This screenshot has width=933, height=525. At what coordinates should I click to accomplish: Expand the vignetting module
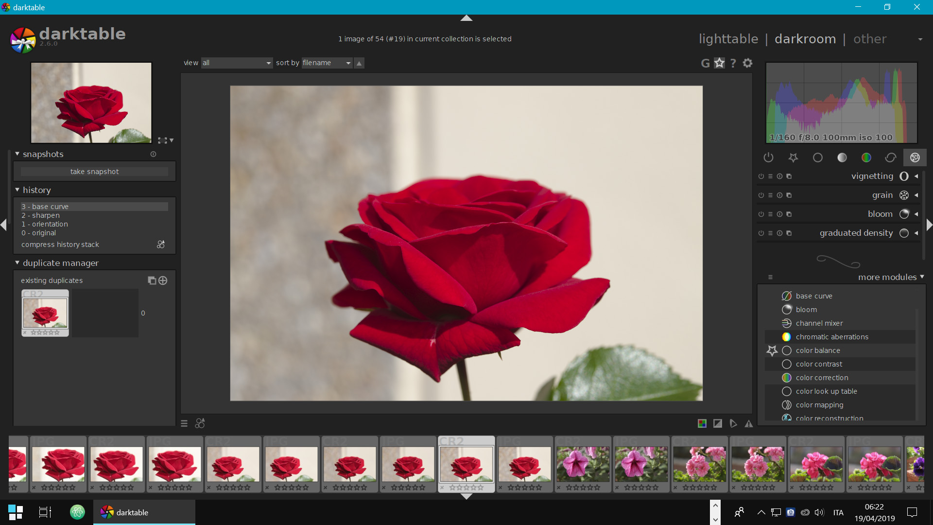click(x=916, y=176)
